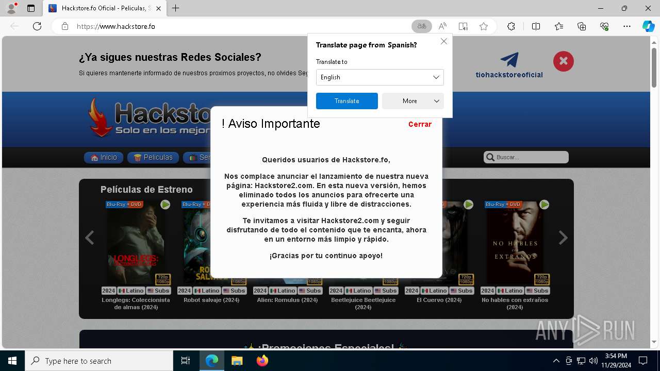This screenshot has width=660, height=371.
Task: Click the blue Translate button
Action: 346,101
